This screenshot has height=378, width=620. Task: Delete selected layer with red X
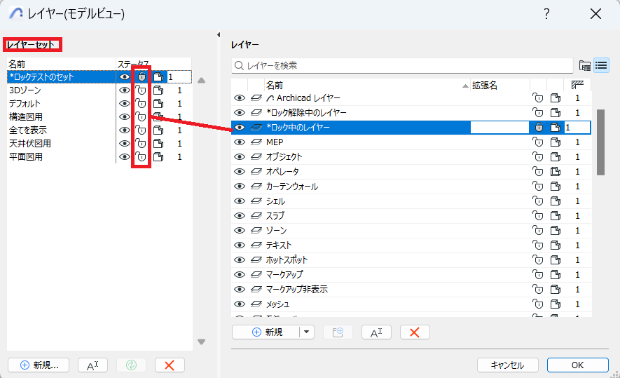tap(415, 332)
